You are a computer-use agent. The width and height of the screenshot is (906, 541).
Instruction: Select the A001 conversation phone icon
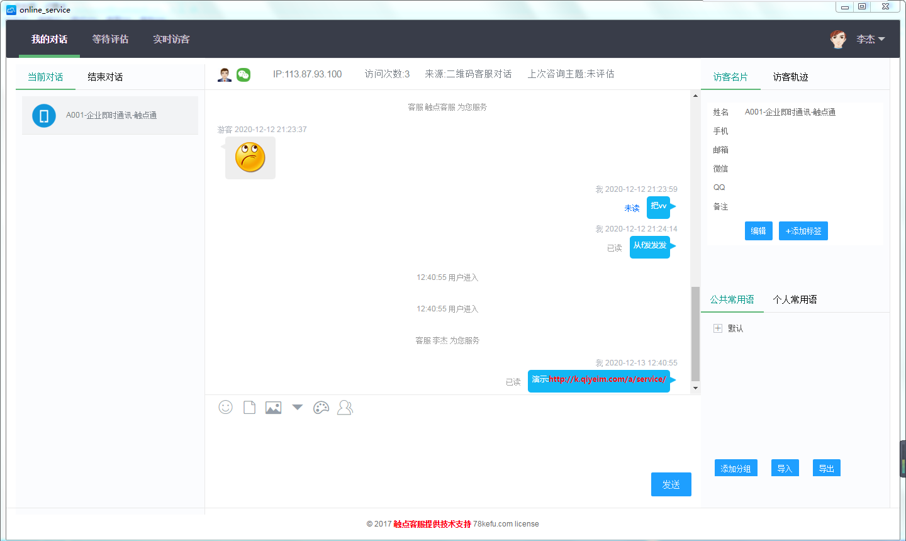pos(44,116)
